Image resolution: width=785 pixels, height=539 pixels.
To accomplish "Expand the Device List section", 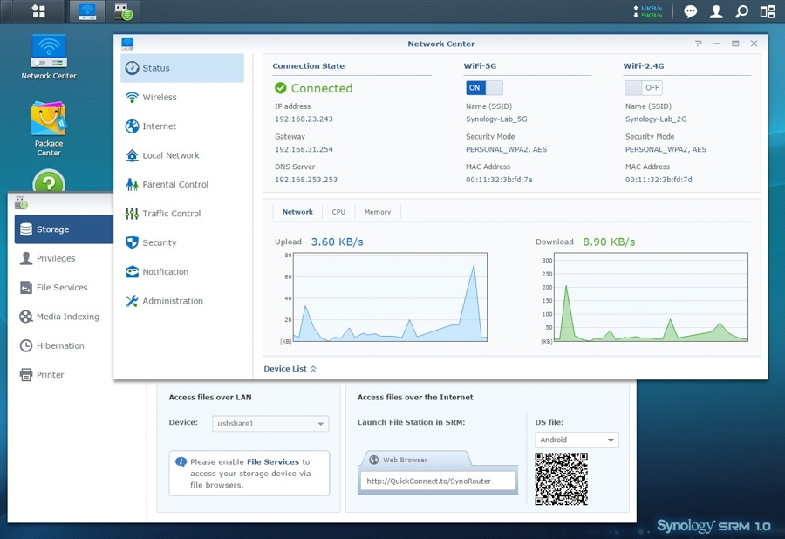I will click(x=290, y=369).
